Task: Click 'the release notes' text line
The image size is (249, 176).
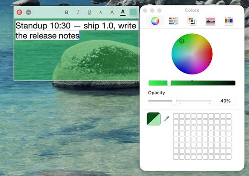Action: coord(48,36)
